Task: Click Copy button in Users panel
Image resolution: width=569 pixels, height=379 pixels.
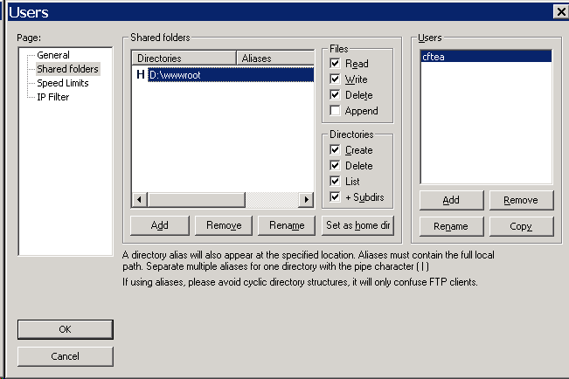Action: tap(520, 227)
